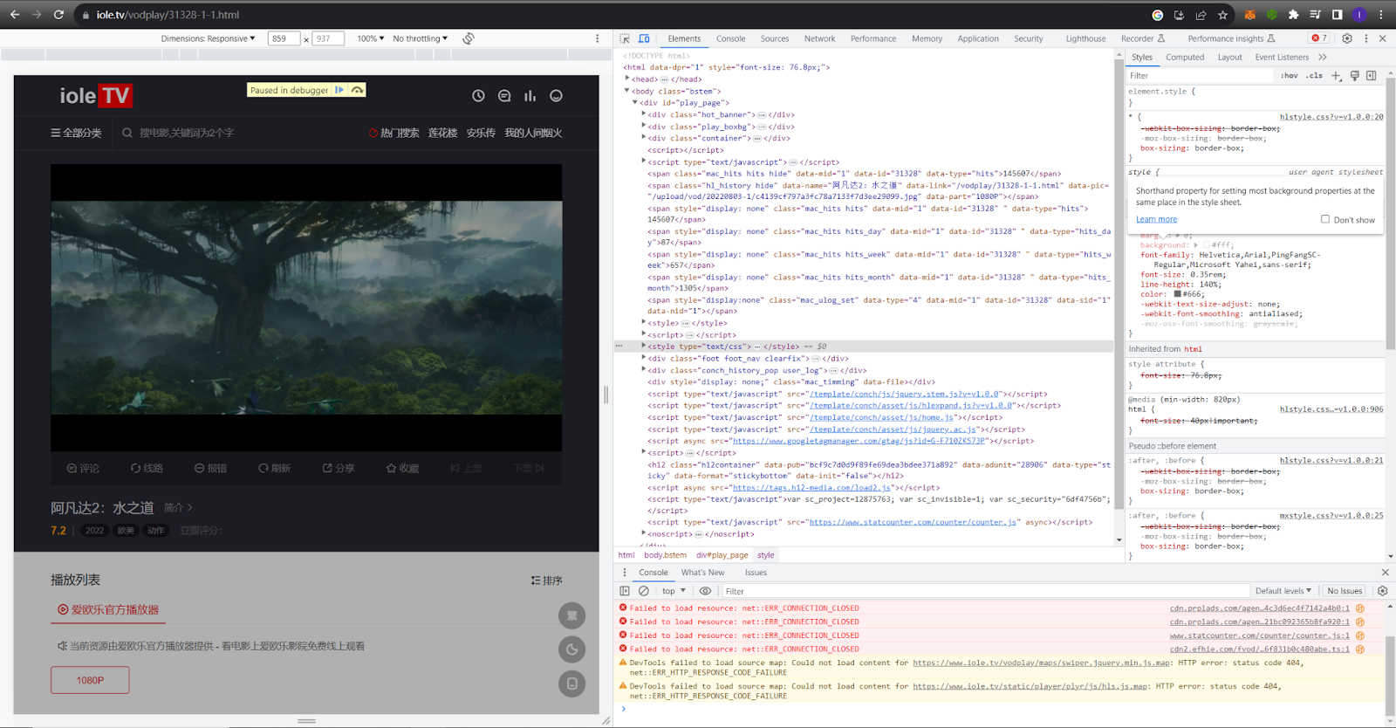Switch to the Network tab

pyautogui.click(x=819, y=38)
